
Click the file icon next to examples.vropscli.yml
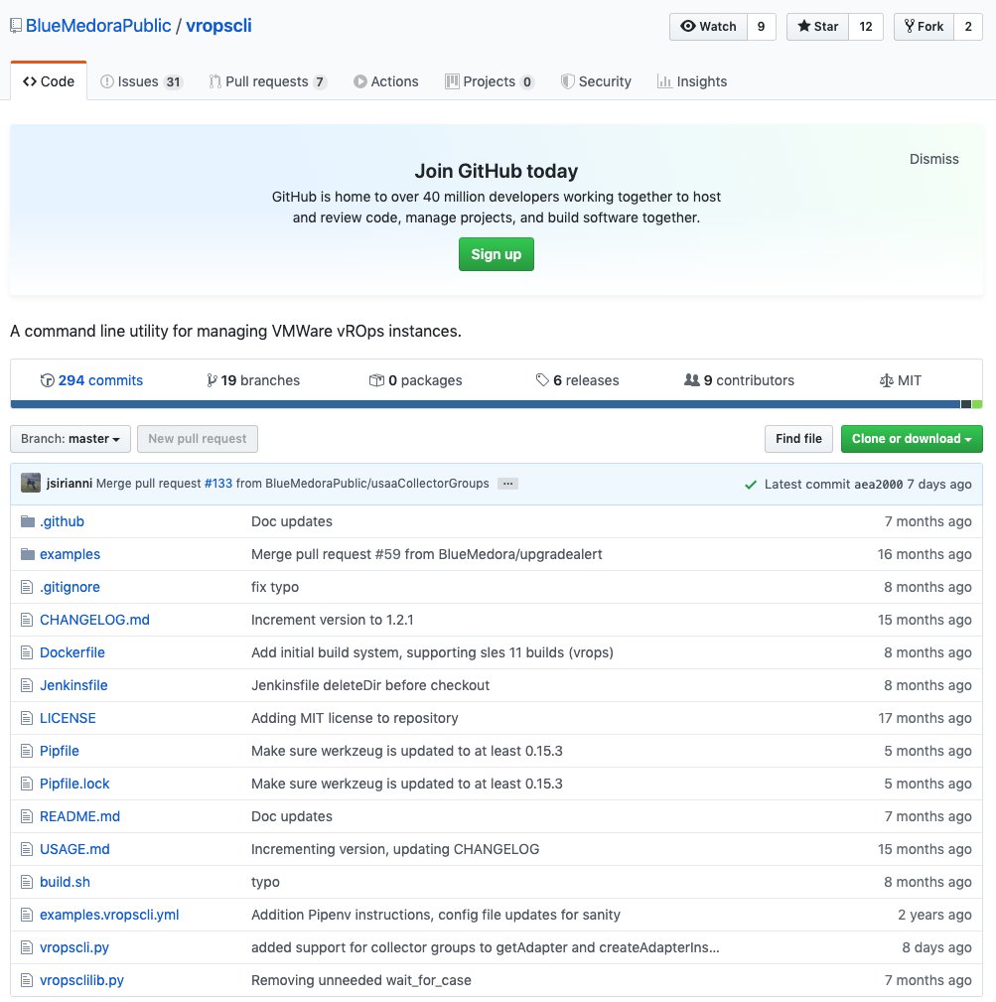pyautogui.click(x=27, y=915)
